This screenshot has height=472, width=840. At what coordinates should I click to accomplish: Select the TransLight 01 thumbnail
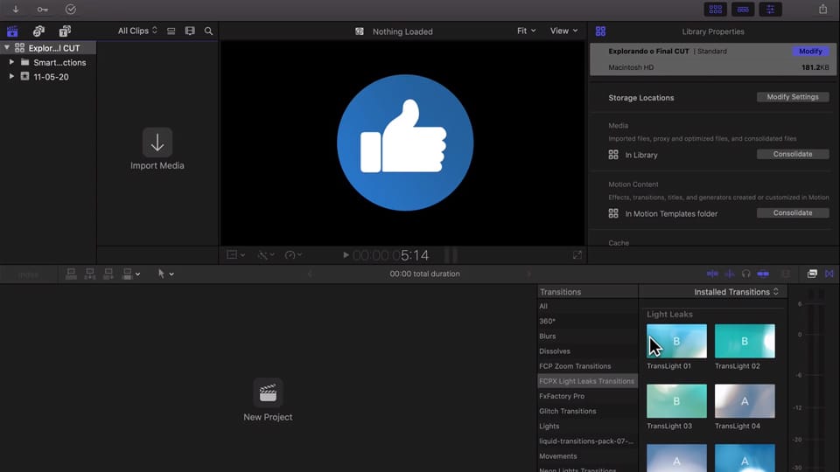(x=676, y=341)
